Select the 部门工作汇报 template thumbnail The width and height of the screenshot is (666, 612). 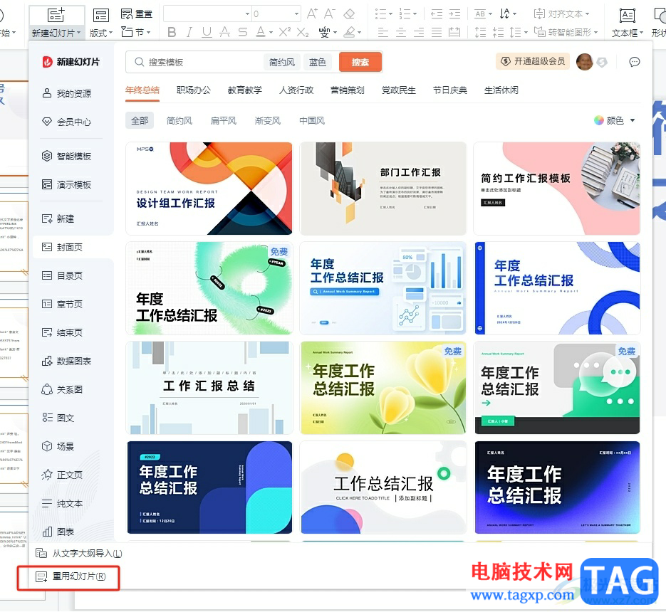pyautogui.click(x=383, y=189)
